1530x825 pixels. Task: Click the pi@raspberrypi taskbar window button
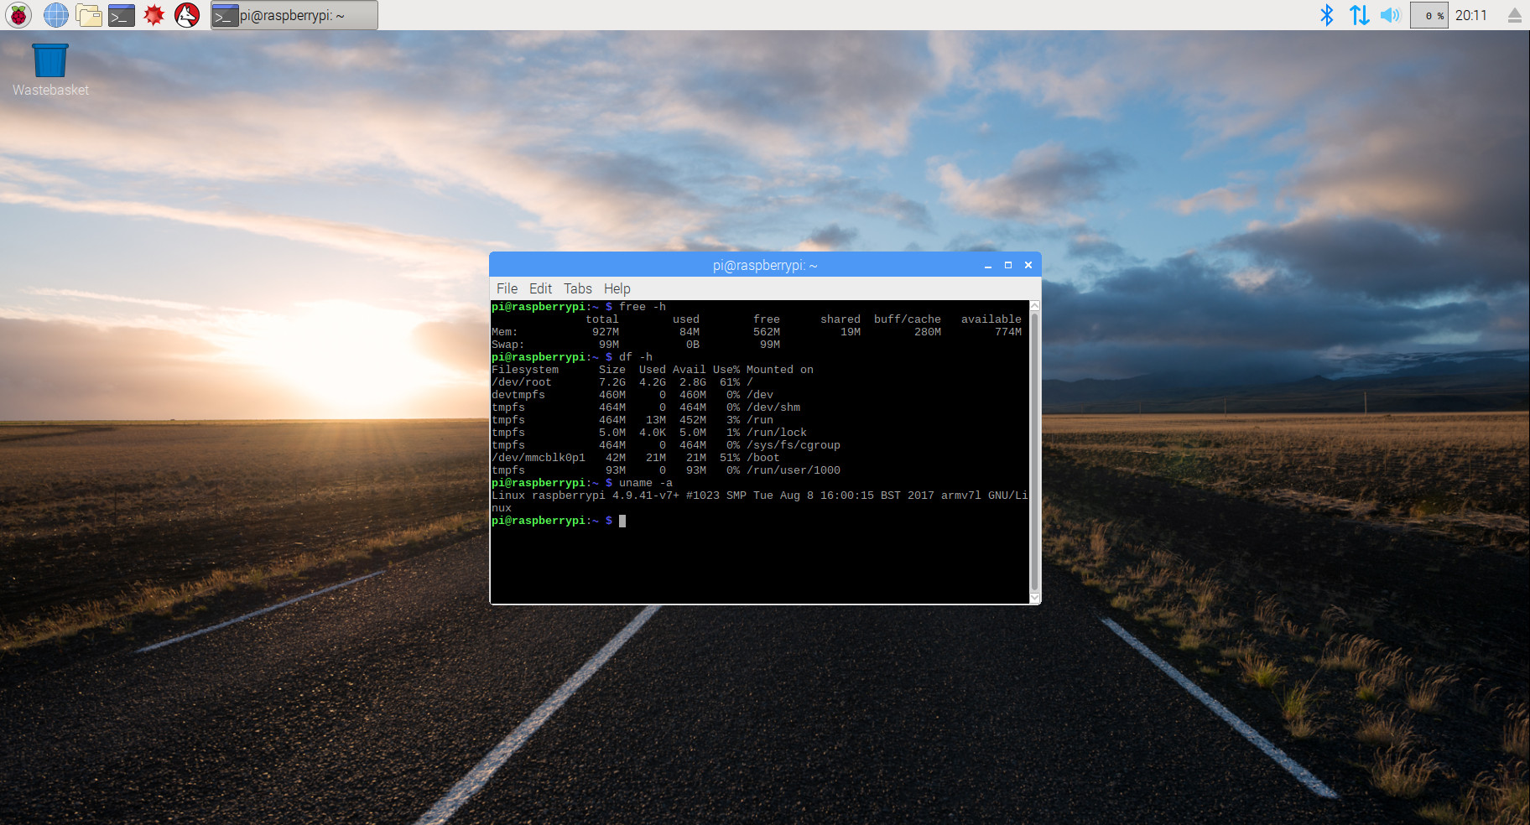tap(294, 15)
